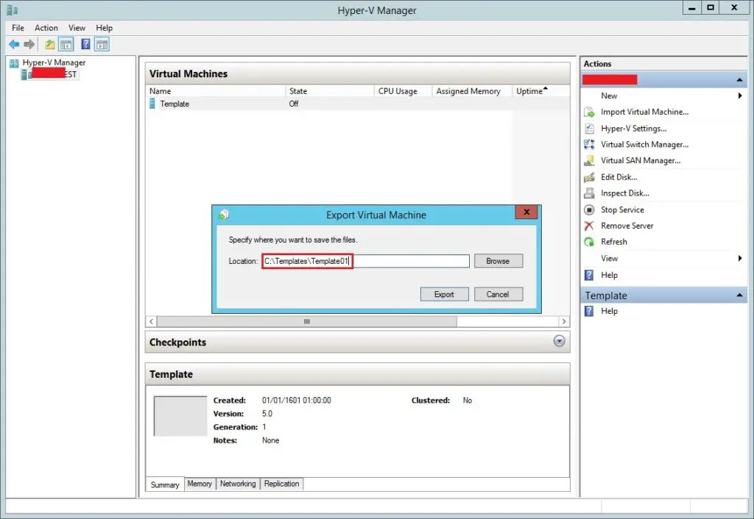Click the Forward arrow toolbar icon

[x=29, y=45]
